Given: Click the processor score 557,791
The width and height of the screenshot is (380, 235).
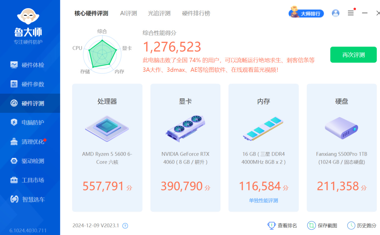Looking at the screenshot, I should pyautogui.click(x=103, y=186).
